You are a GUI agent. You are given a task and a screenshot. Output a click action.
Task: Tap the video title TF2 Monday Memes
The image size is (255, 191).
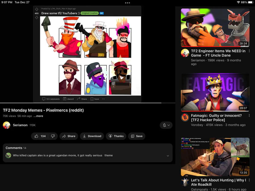click(x=43, y=110)
